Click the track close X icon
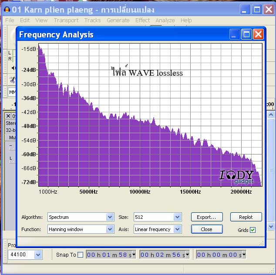Screen dimensions: 276x275 8,116
